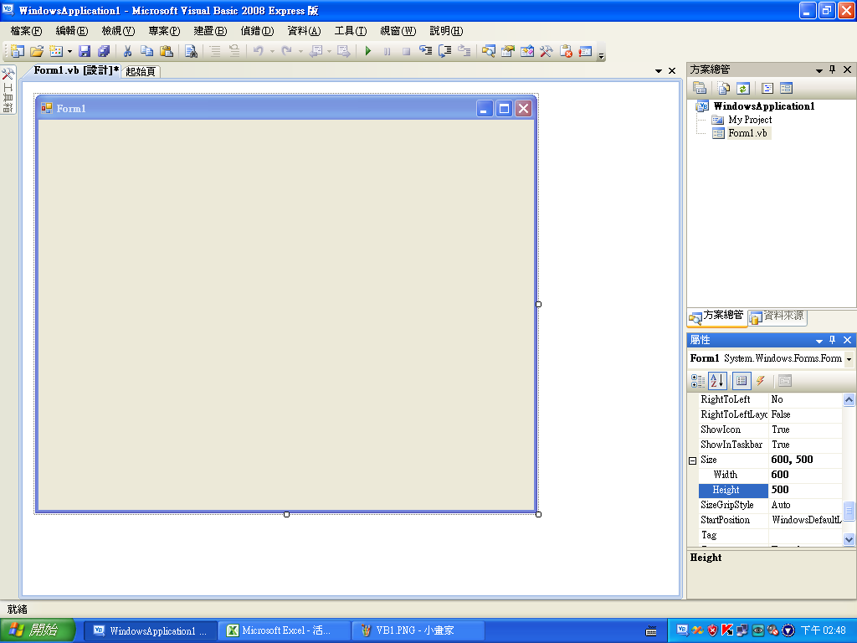Image resolution: width=857 pixels, height=643 pixels.
Task: Select My Project in solution tree
Action: coord(750,120)
